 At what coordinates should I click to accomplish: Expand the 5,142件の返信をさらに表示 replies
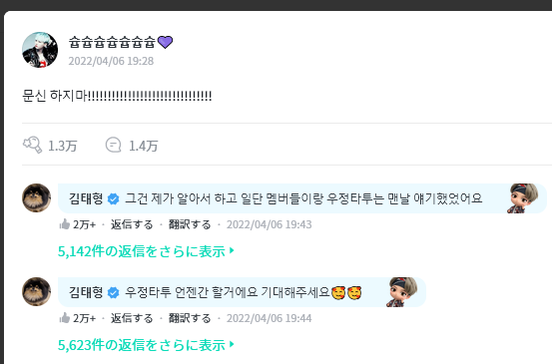pyautogui.click(x=146, y=251)
